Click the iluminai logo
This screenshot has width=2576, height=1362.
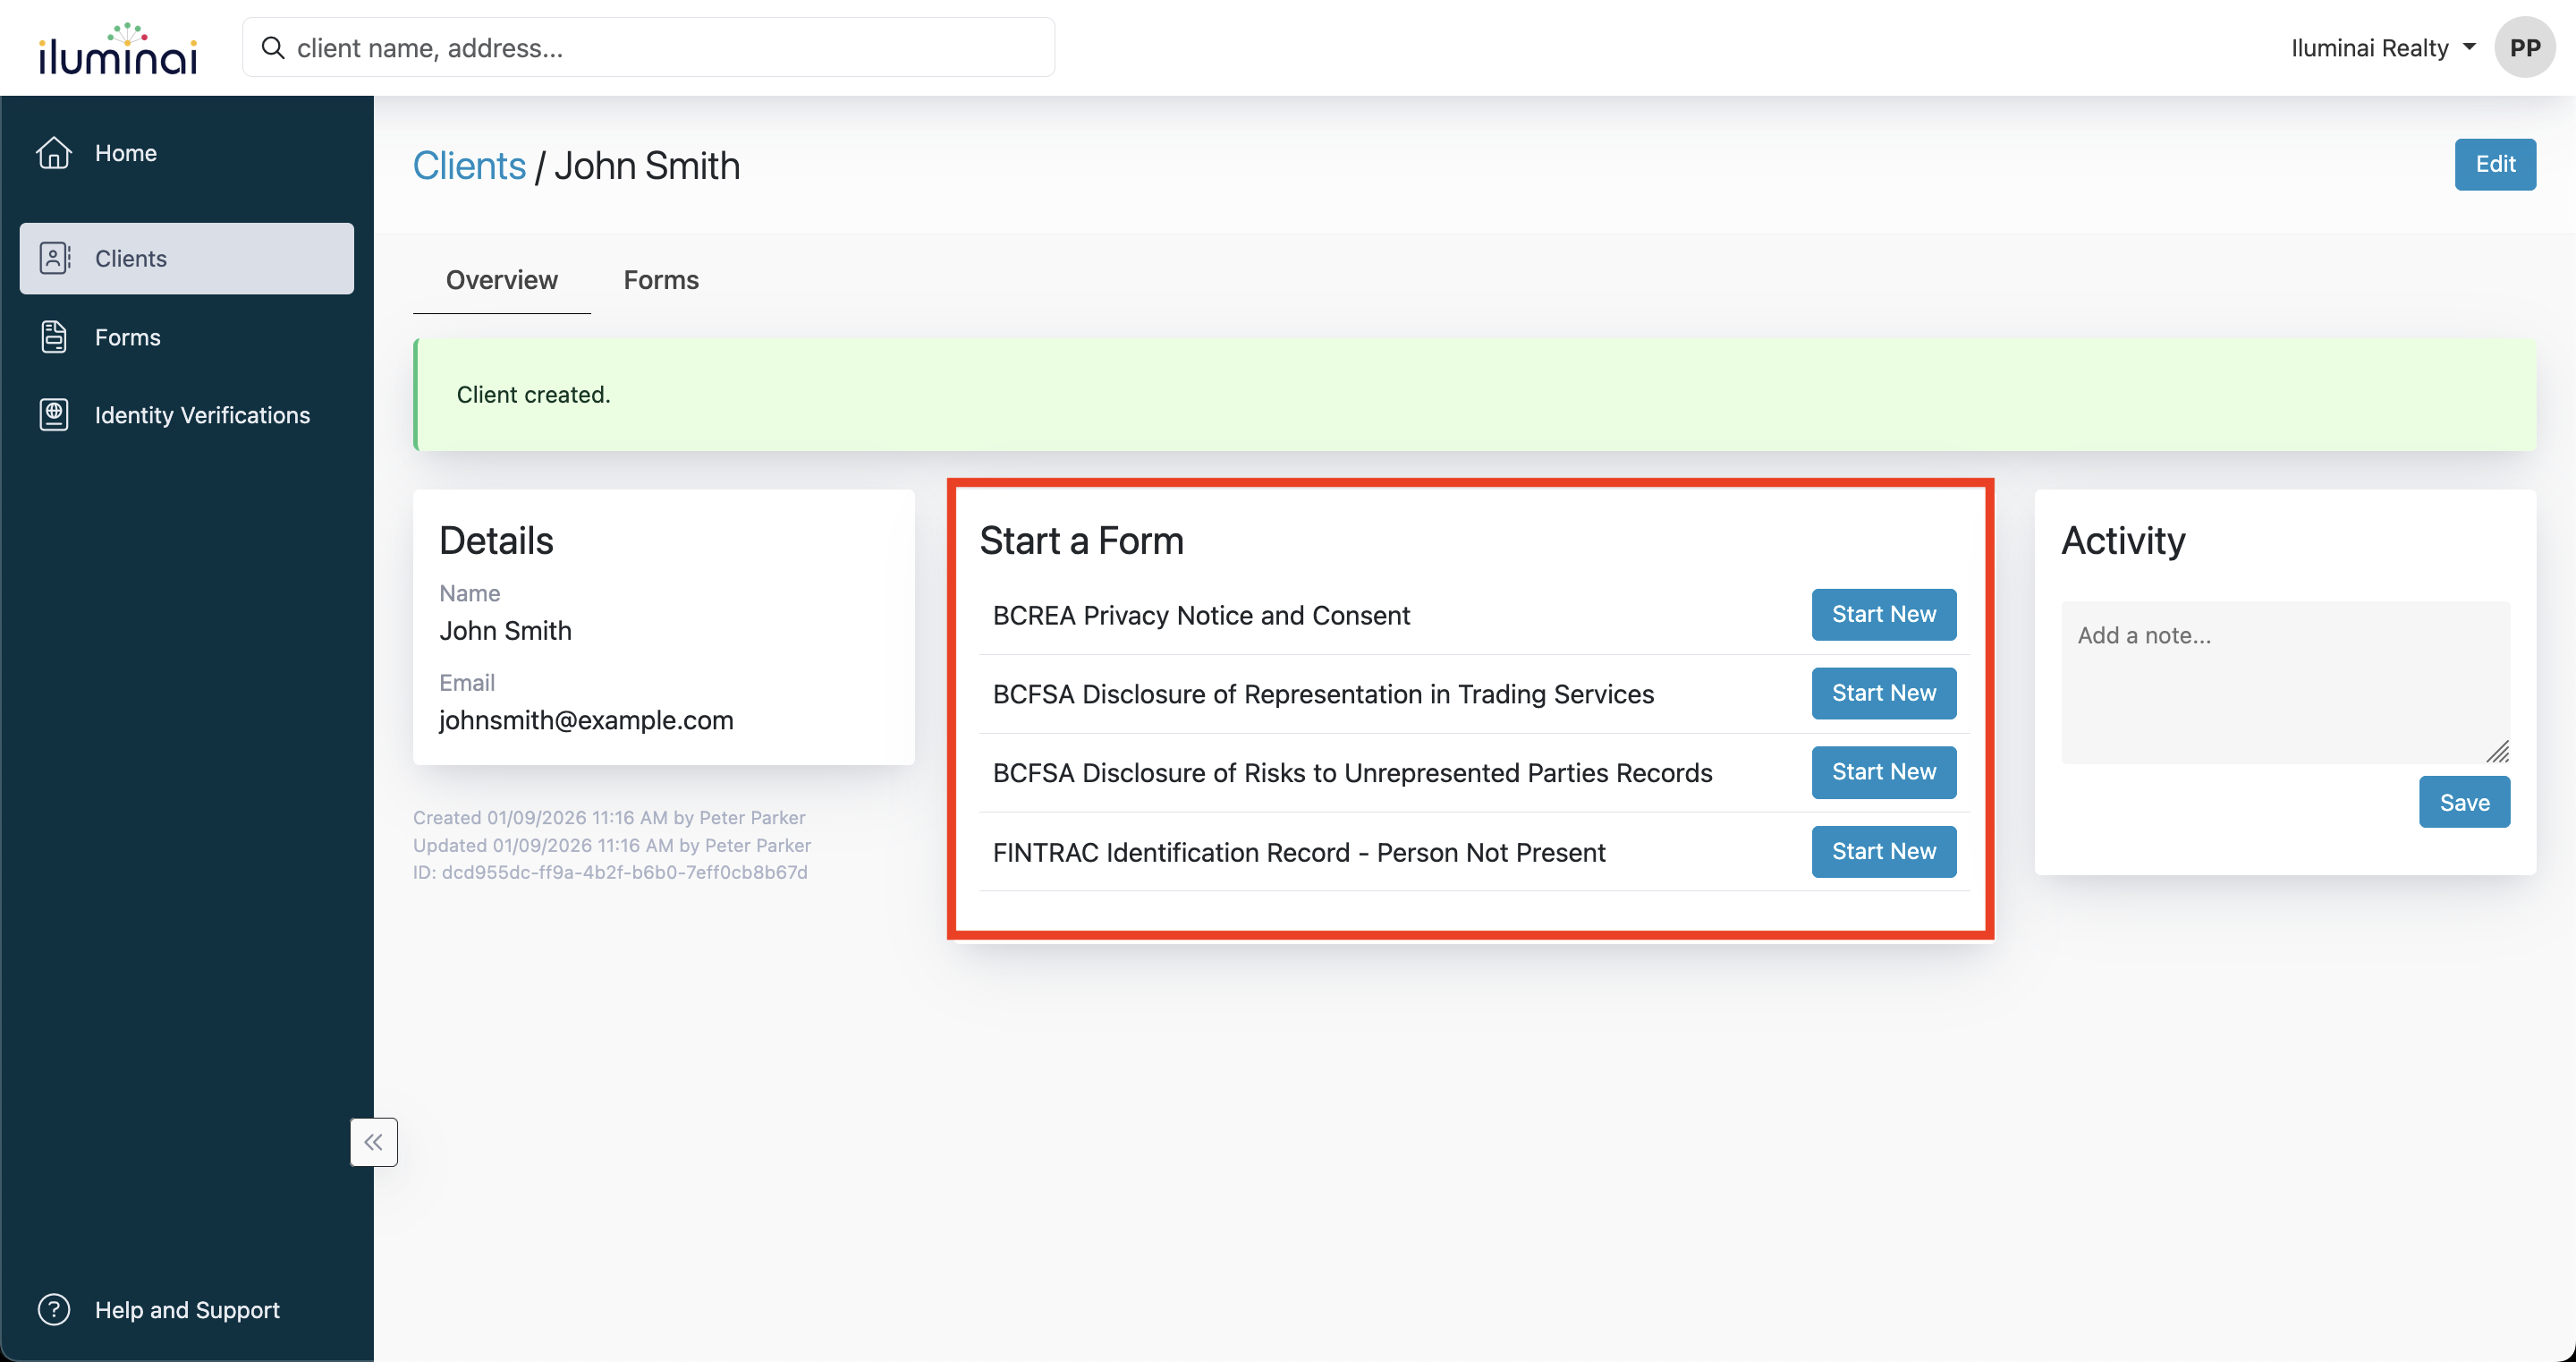[118, 50]
